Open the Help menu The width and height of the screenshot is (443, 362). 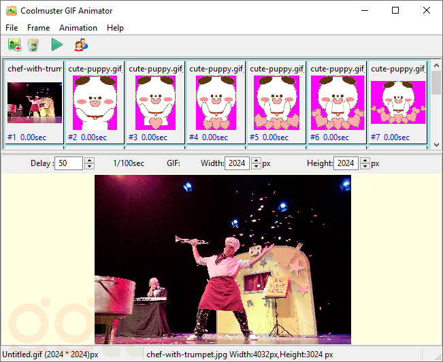(115, 28)
